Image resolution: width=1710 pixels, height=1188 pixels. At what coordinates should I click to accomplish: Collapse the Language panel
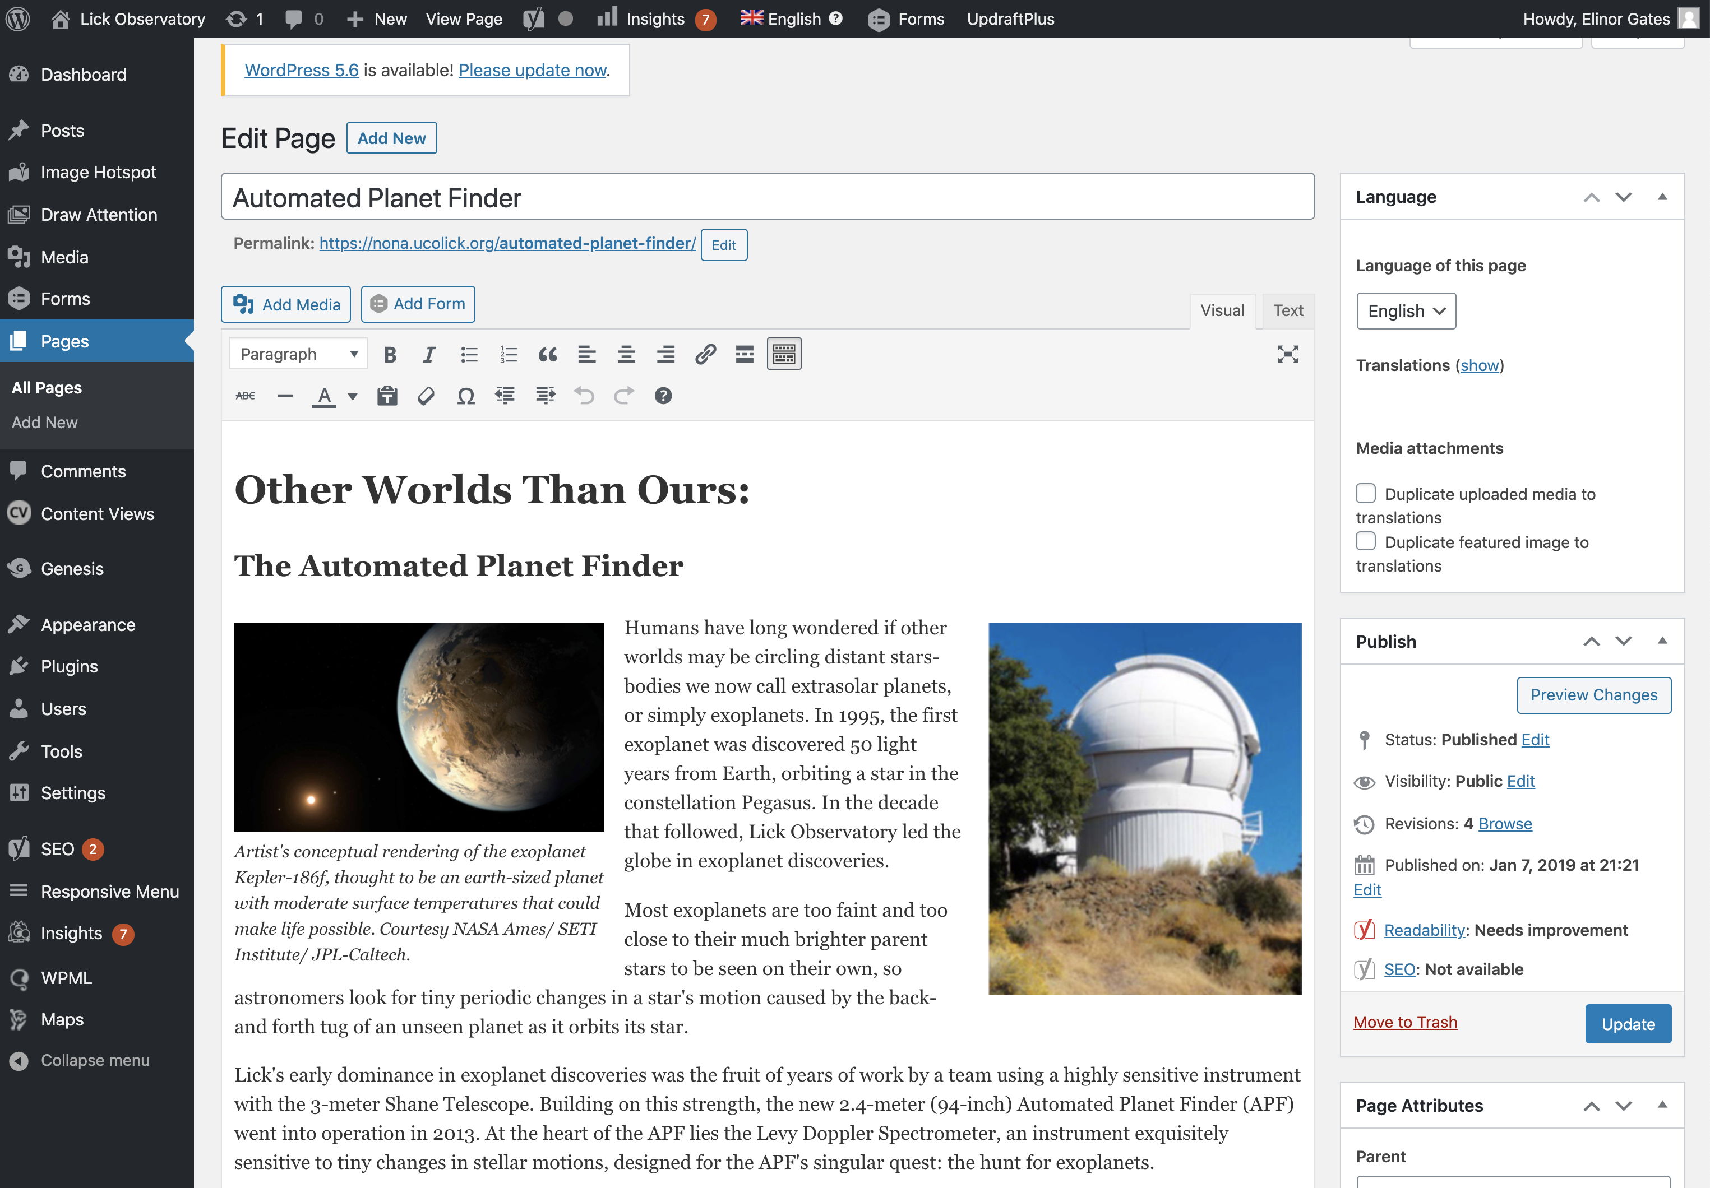tap(1662, 197)
